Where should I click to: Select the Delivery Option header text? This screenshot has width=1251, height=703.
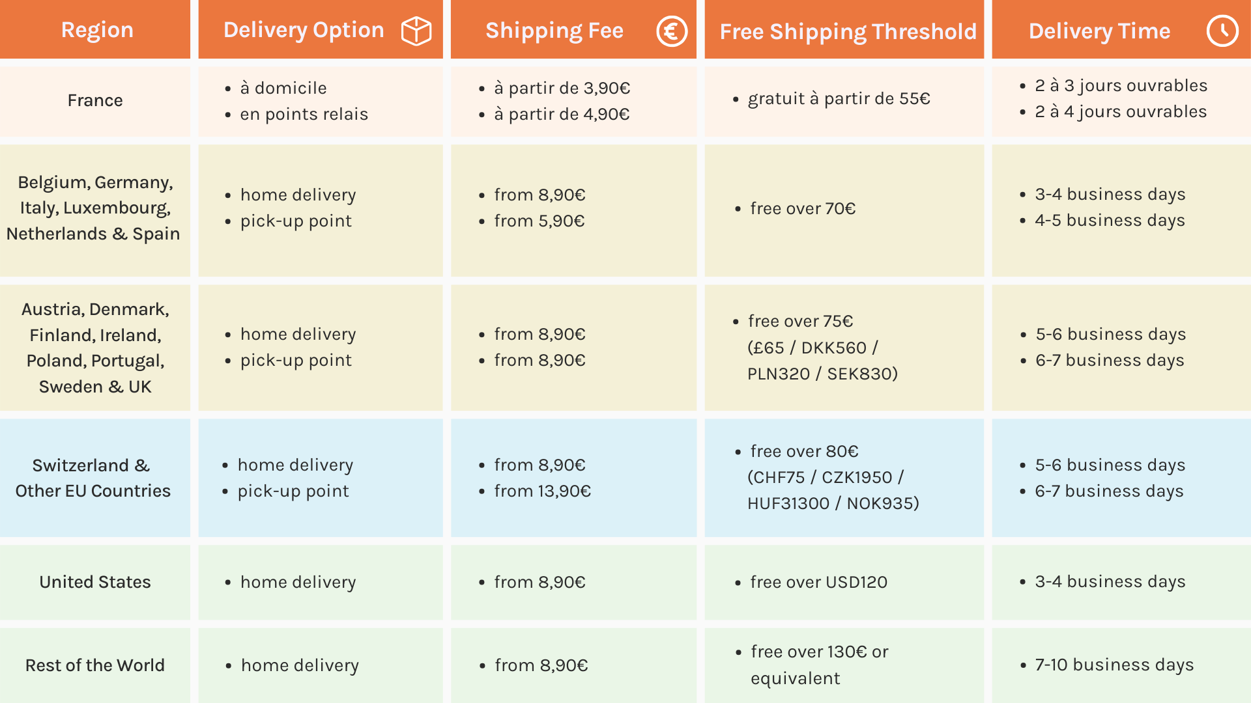click(304, 30)
